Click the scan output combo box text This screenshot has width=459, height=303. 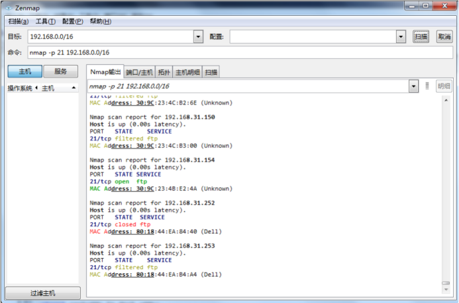(x=248, y=86)
